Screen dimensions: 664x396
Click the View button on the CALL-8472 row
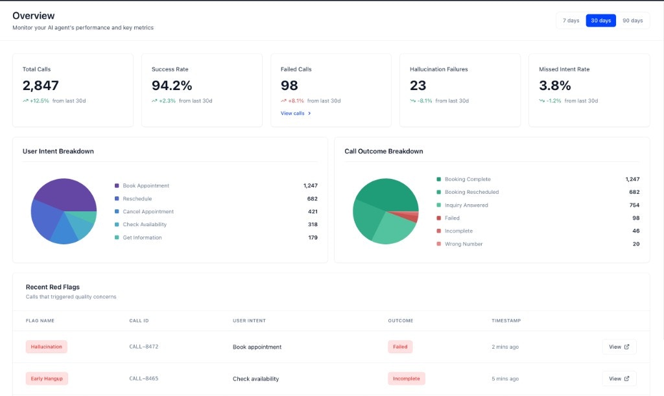tap(619, 346)
